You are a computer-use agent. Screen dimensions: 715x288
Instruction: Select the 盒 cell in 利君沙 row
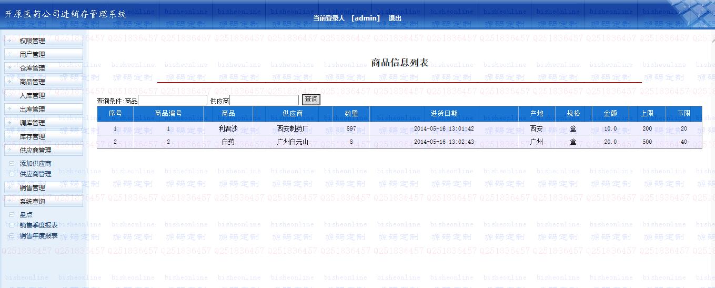tap(573, 128)
